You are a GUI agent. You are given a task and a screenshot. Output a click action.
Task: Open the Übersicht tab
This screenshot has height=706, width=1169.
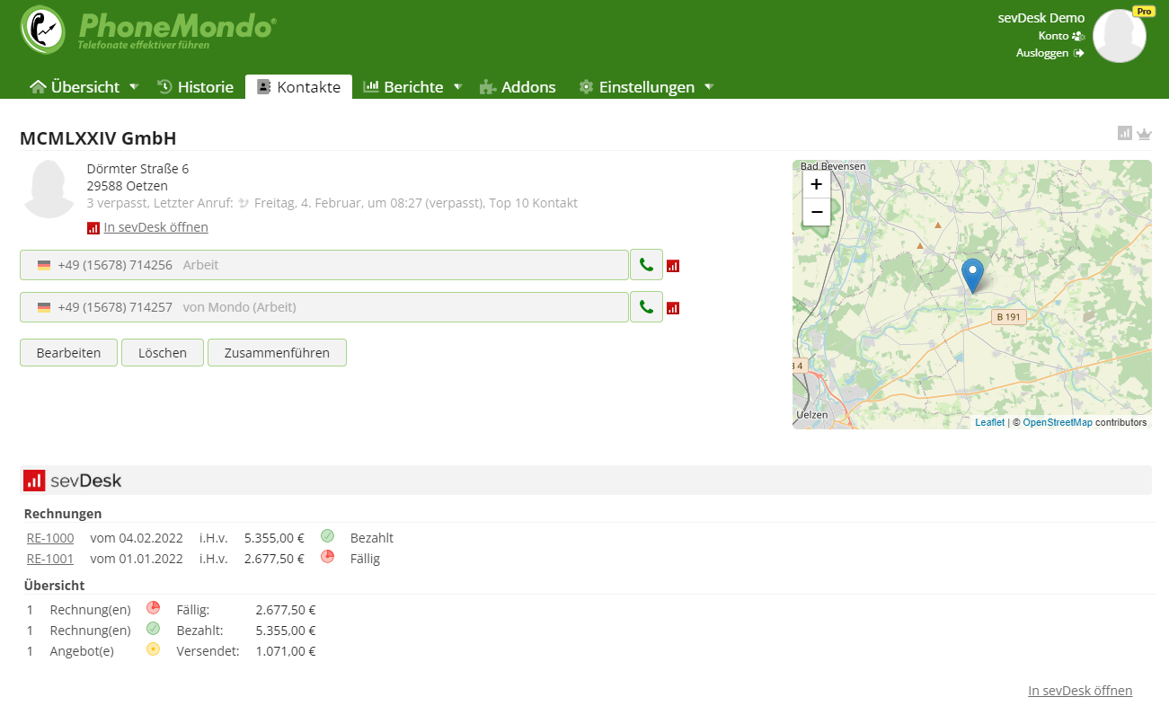(x=75, y=87)
